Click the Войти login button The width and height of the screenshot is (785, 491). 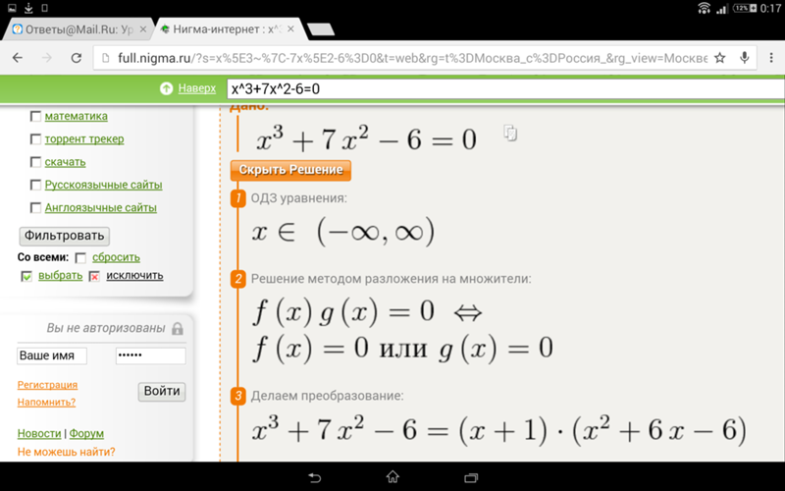point(162,391)
